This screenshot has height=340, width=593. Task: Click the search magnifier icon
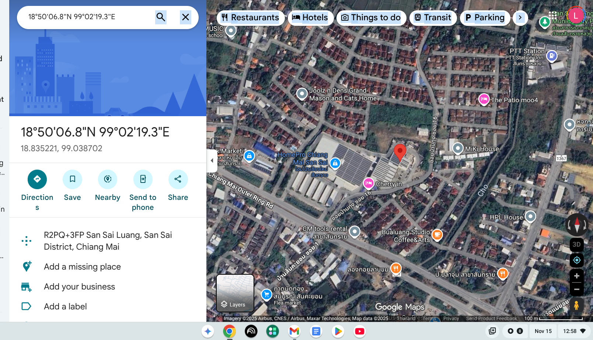point(161,17)
